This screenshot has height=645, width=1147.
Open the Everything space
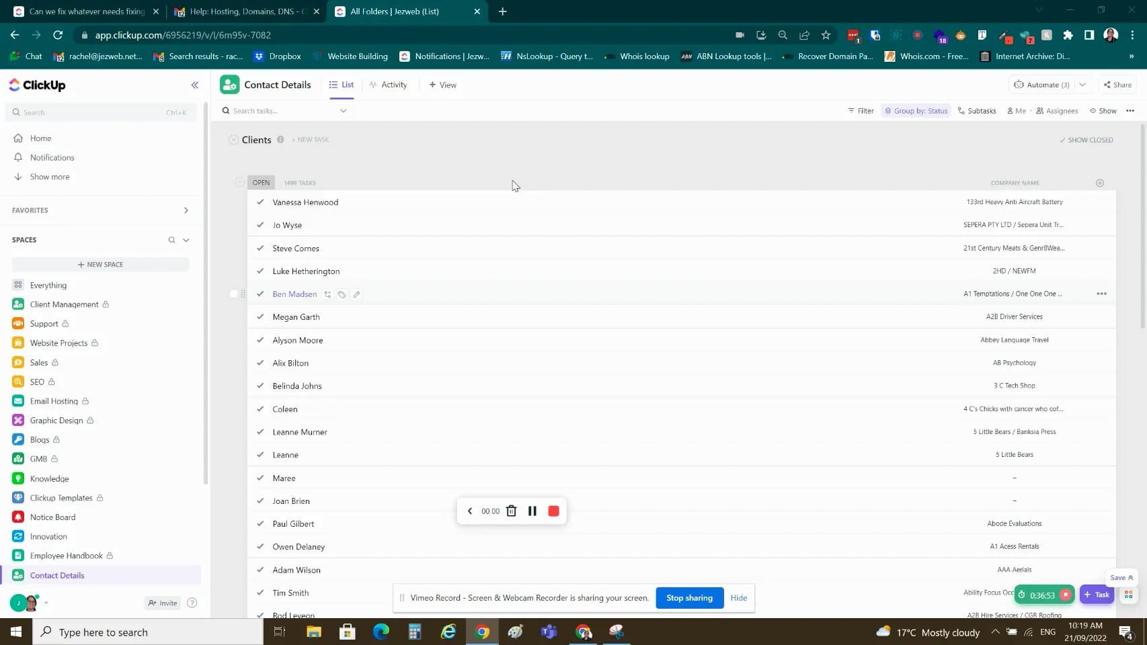click(x=48, y=286)
